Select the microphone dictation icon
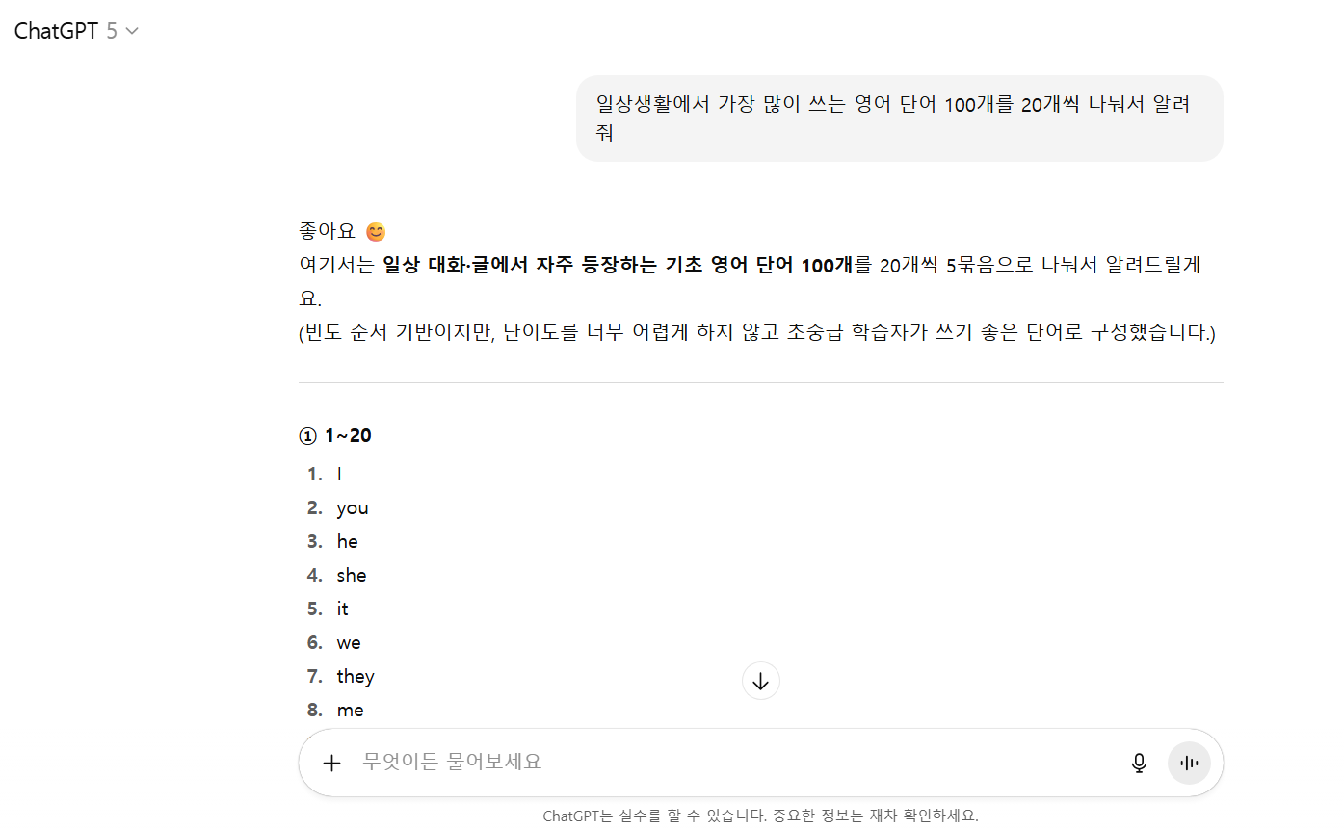This screenshot has width=1344, height=829. pyautogui.click(x=1139, y=763)
